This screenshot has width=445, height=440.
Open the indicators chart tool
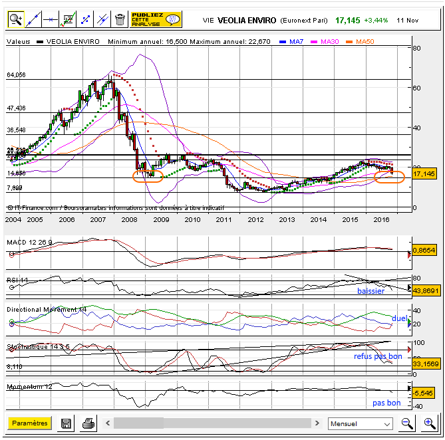point(68,19)
